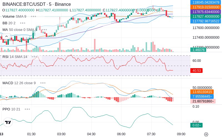This screenshot has height=138, width=222.
Task: Click the 07:30 time axis label
Action: (151, 134)
